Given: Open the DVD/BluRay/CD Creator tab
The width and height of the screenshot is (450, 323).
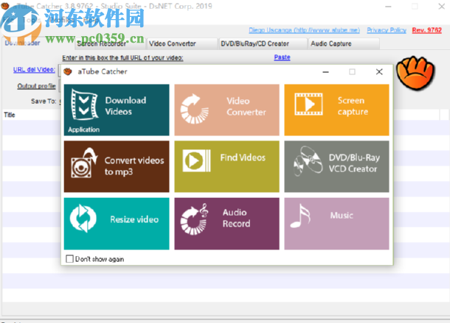Looking at the screenshot, I should coord(263,44).
